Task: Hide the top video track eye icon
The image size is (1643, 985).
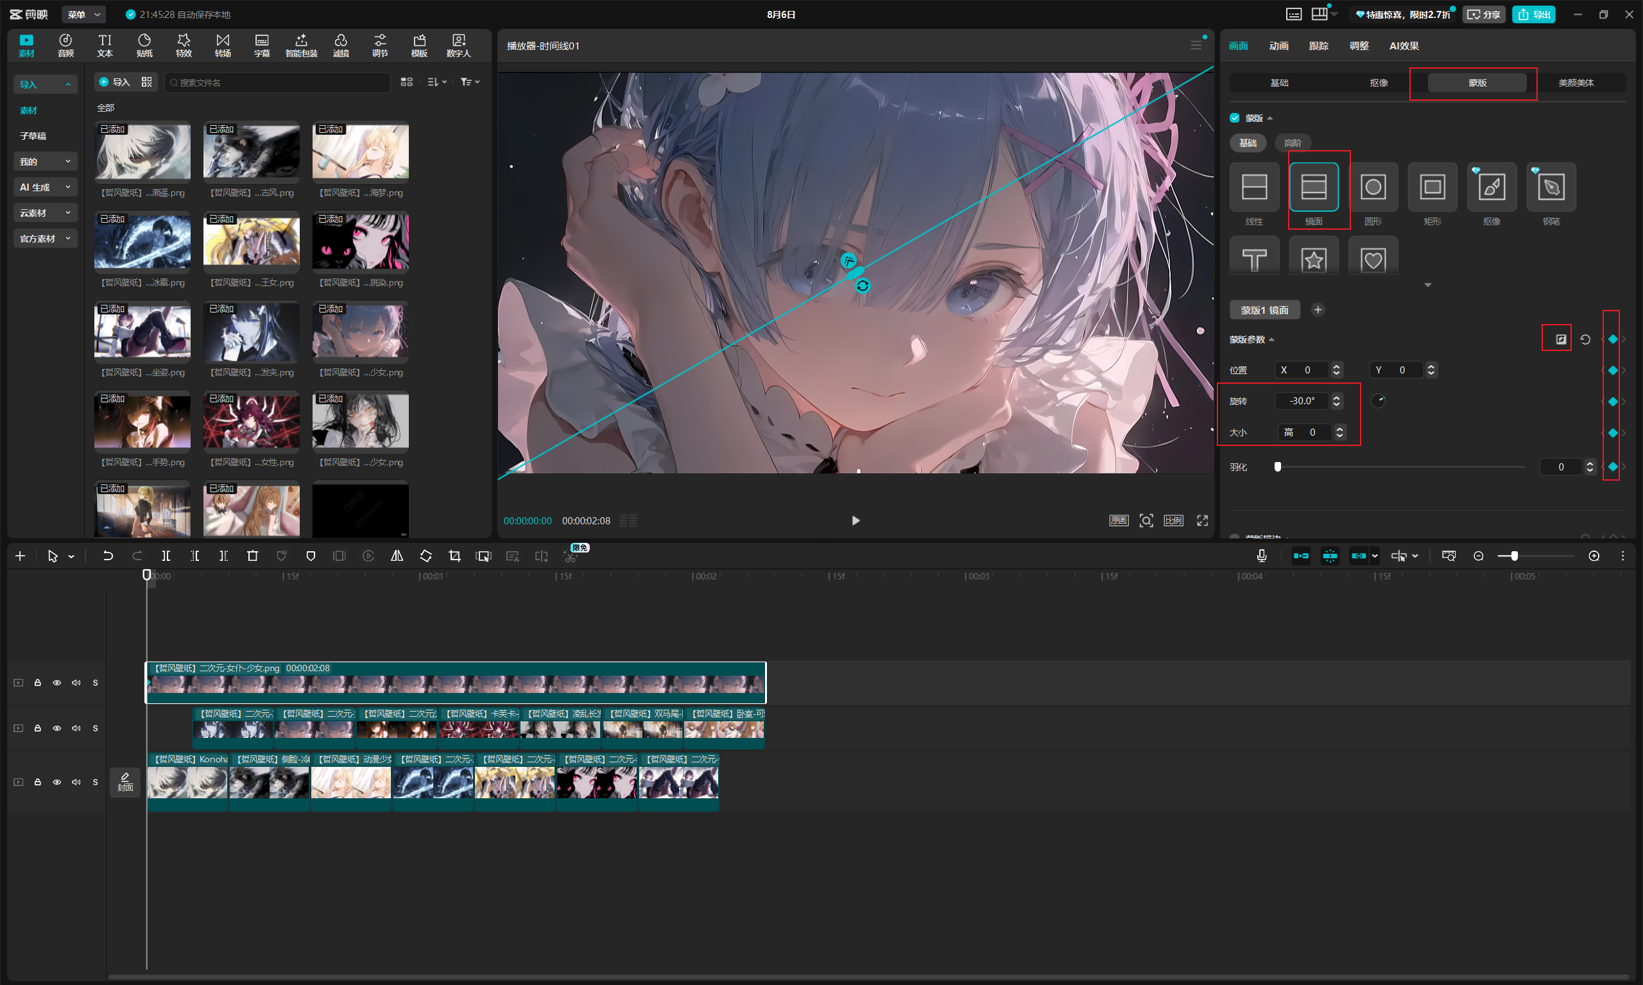Action: tap(57, 682)
